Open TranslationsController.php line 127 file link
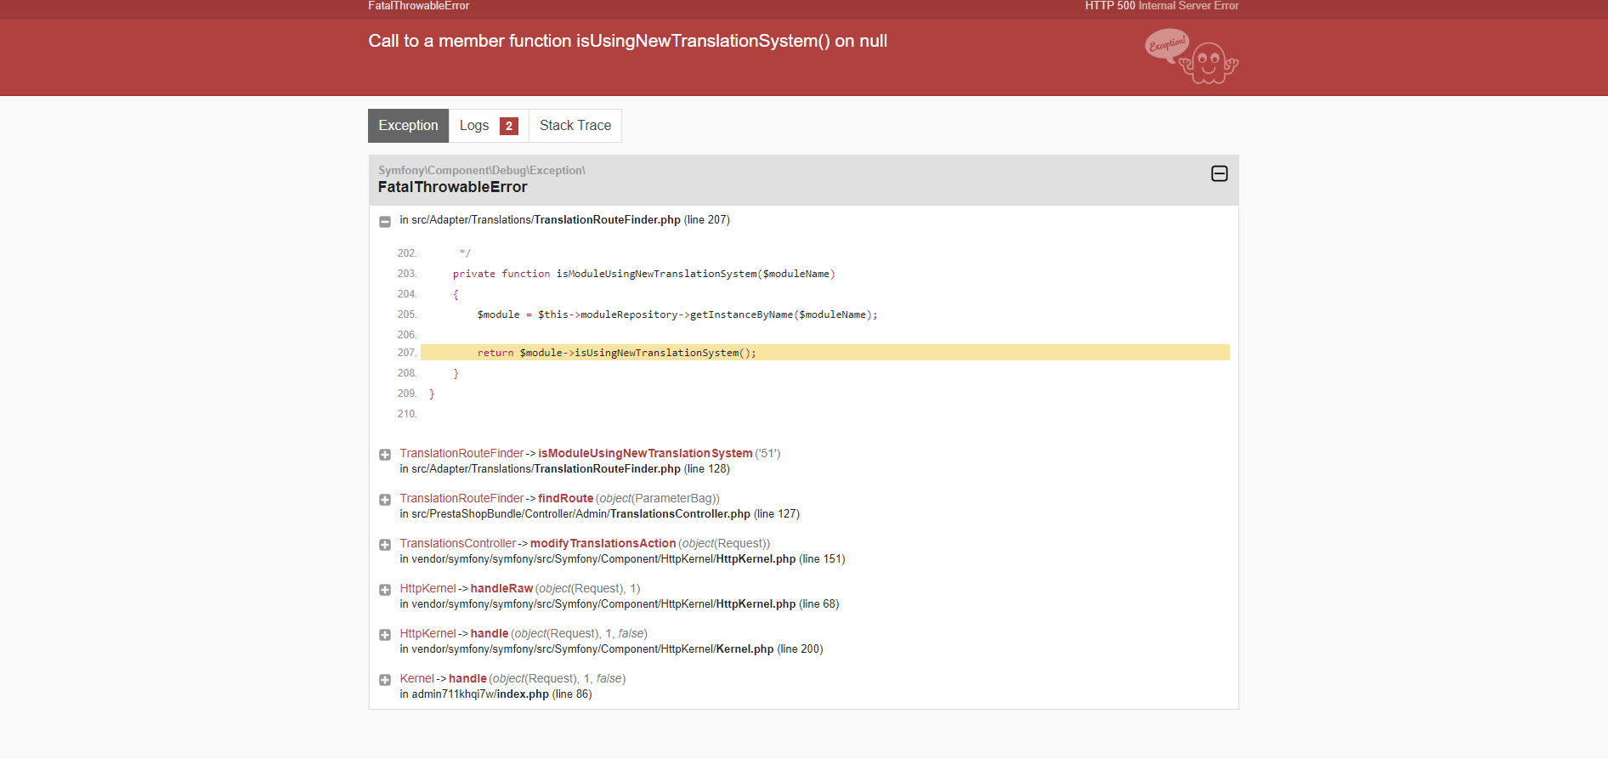This screenshot has width=1608, height=759. (599, 514)
